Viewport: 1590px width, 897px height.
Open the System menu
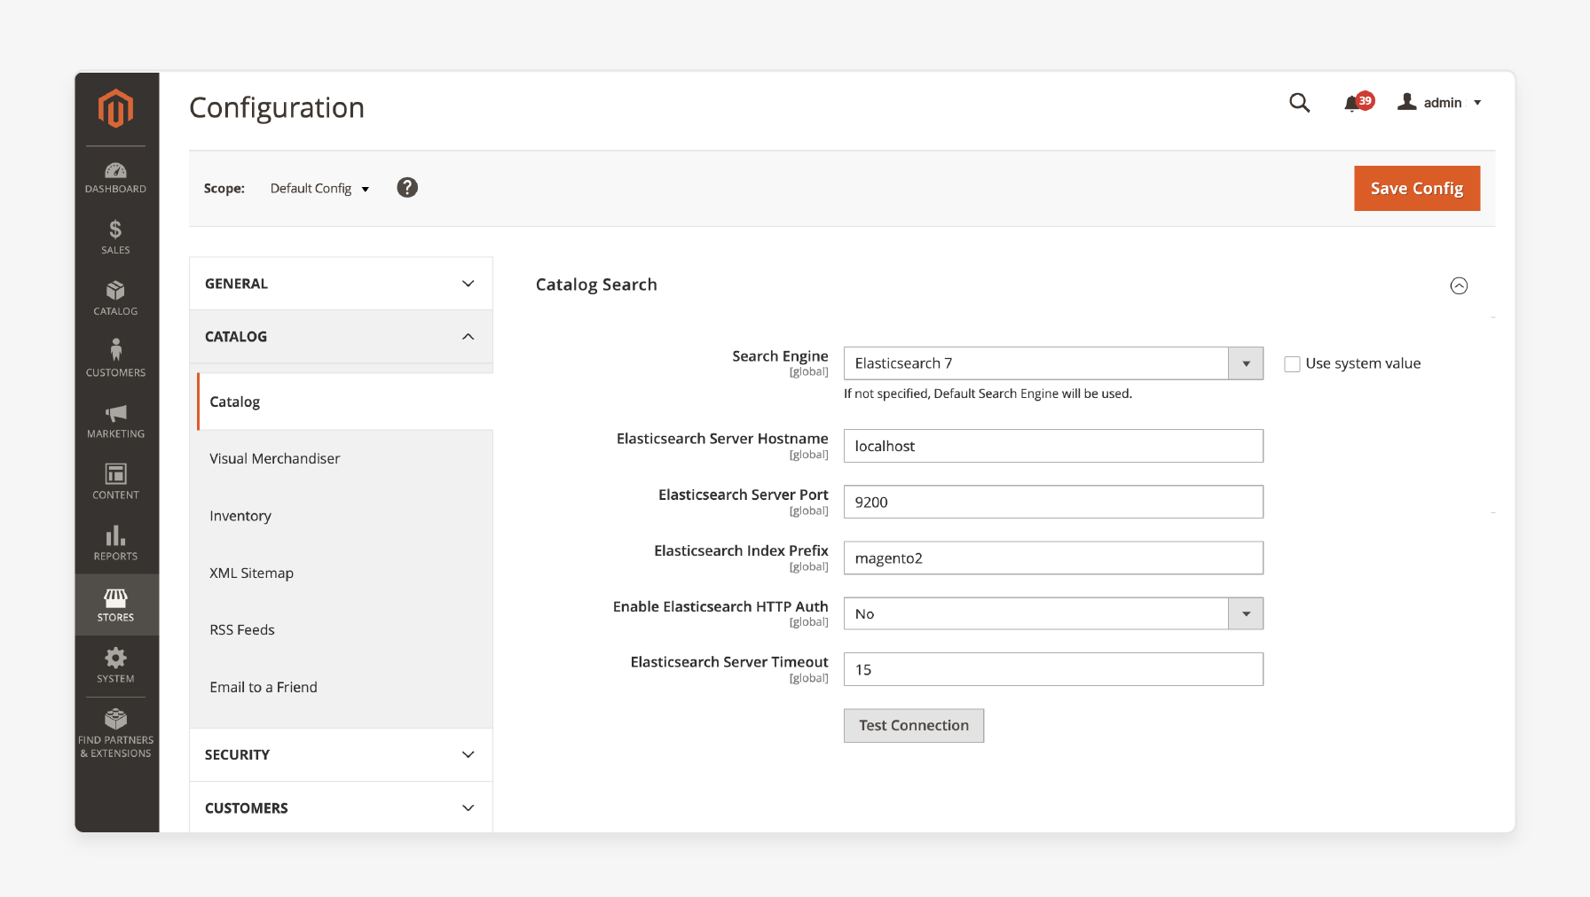coord(115,666)
